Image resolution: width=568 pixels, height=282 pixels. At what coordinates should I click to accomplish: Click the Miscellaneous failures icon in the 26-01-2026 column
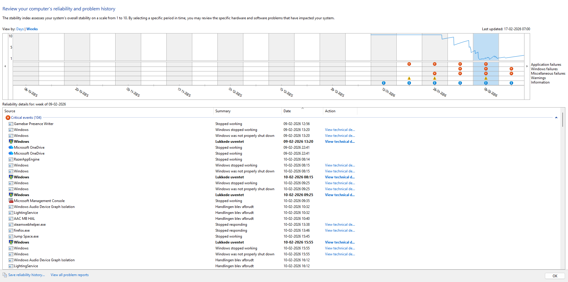click(x=435, y=73)
